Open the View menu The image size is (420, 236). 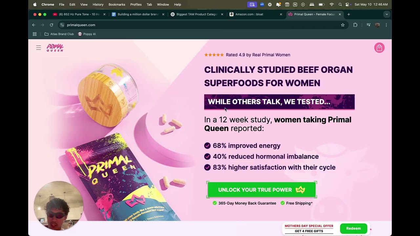(84, 5)
